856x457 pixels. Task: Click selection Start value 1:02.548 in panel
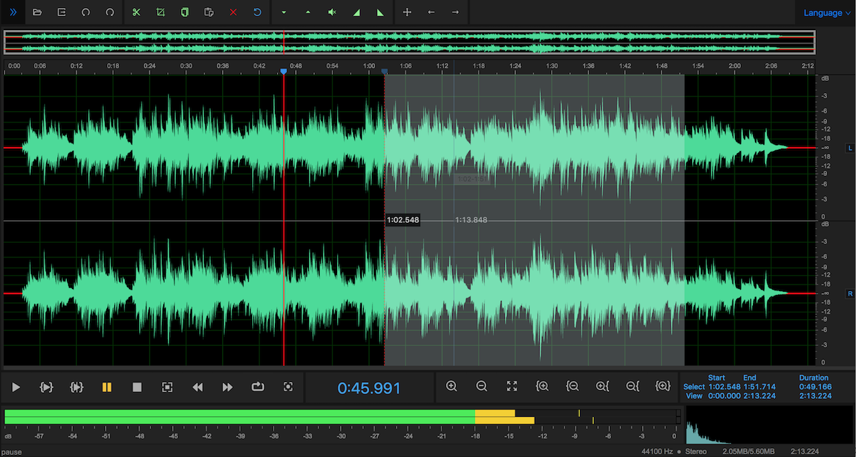(724, 387)
